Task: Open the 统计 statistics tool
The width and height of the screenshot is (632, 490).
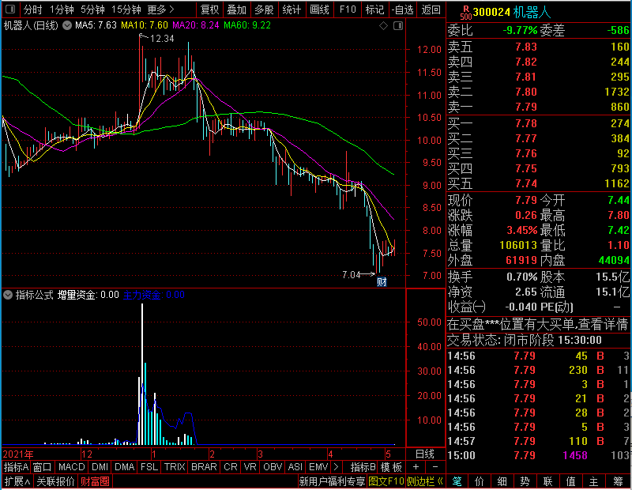Action: click(x=292, y=9)
